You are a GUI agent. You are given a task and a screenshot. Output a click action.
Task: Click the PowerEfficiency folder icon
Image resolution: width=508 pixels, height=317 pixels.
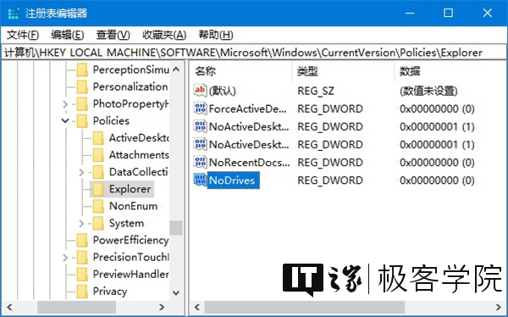click(82, 241)
